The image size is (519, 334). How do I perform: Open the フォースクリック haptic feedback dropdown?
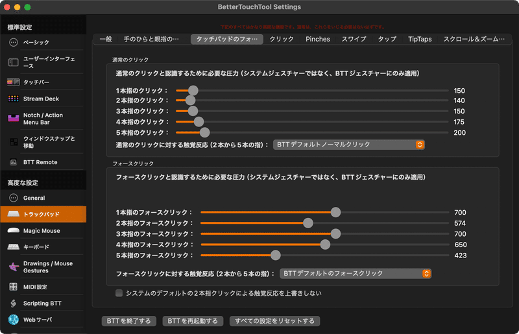[x=356, y=274]
